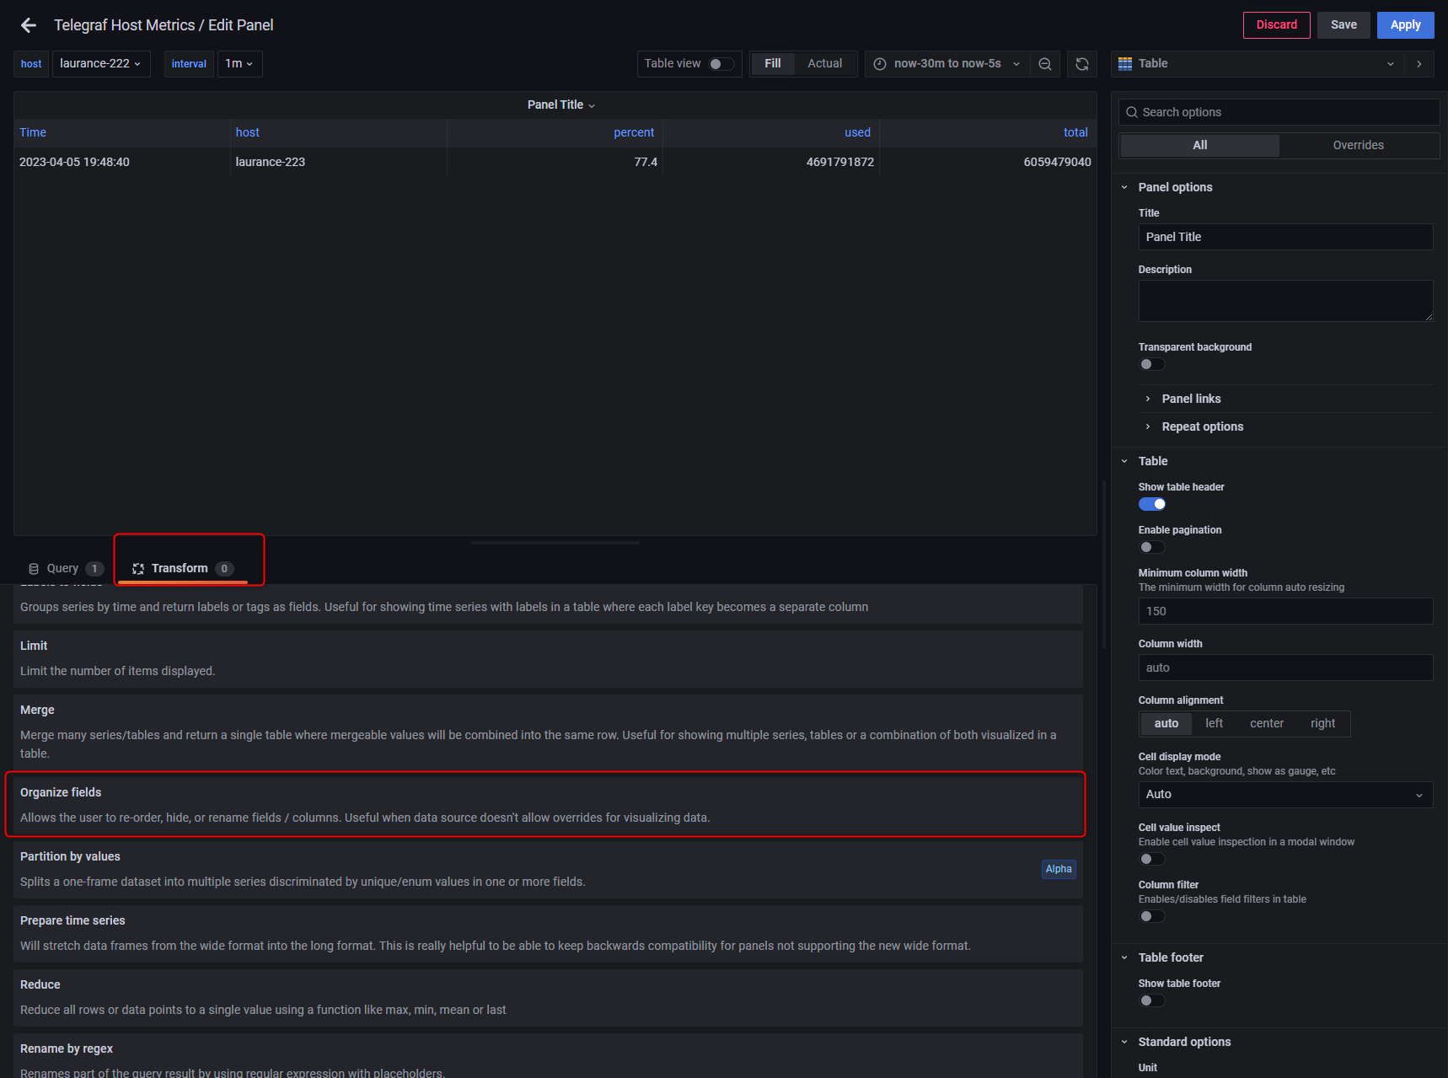Screen dimensions: 1448x1078
Task: Collapse Standard options section
Action: [x=1184, y=1042]
